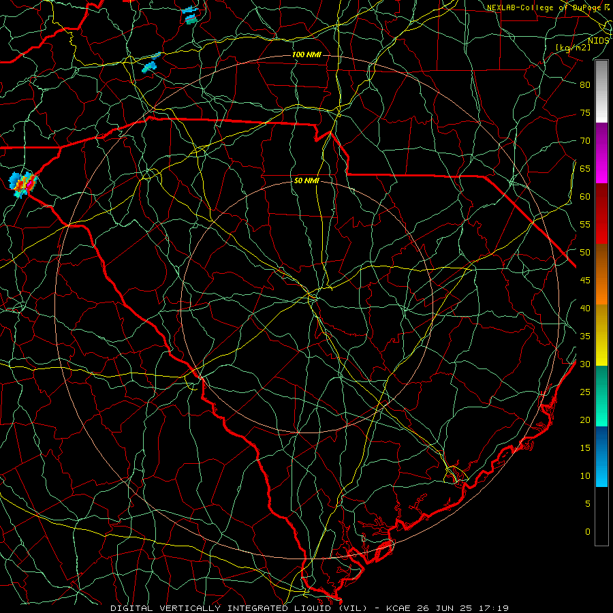Click the "[kg/m2]" units label
Screen dimensions: 613x613
coord(573,48)
